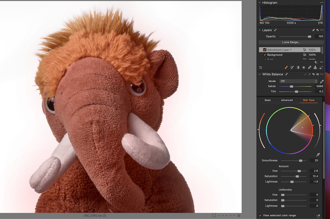
Task: Collapse the Layers panel section
Action: pos(260,30)
